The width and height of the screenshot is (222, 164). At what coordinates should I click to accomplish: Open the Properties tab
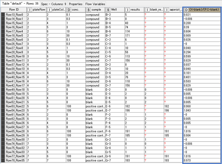click(75, 4)
